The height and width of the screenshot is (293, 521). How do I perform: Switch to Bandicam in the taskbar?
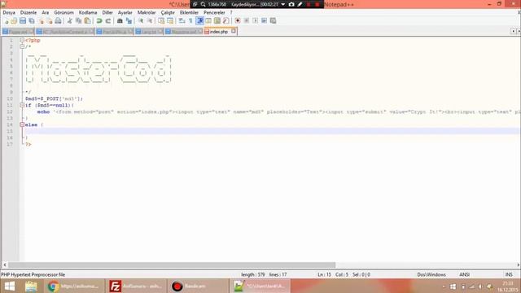[x=198, y=286]
